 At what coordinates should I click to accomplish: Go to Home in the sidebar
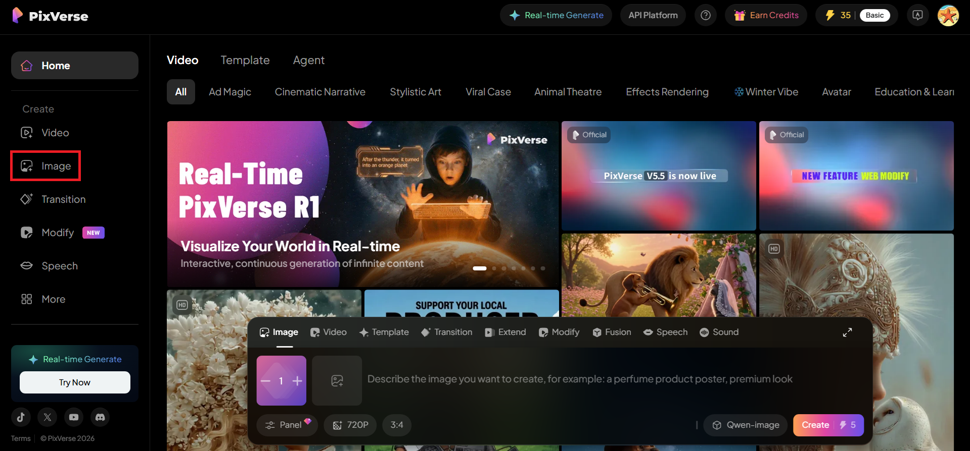point(75,66)
